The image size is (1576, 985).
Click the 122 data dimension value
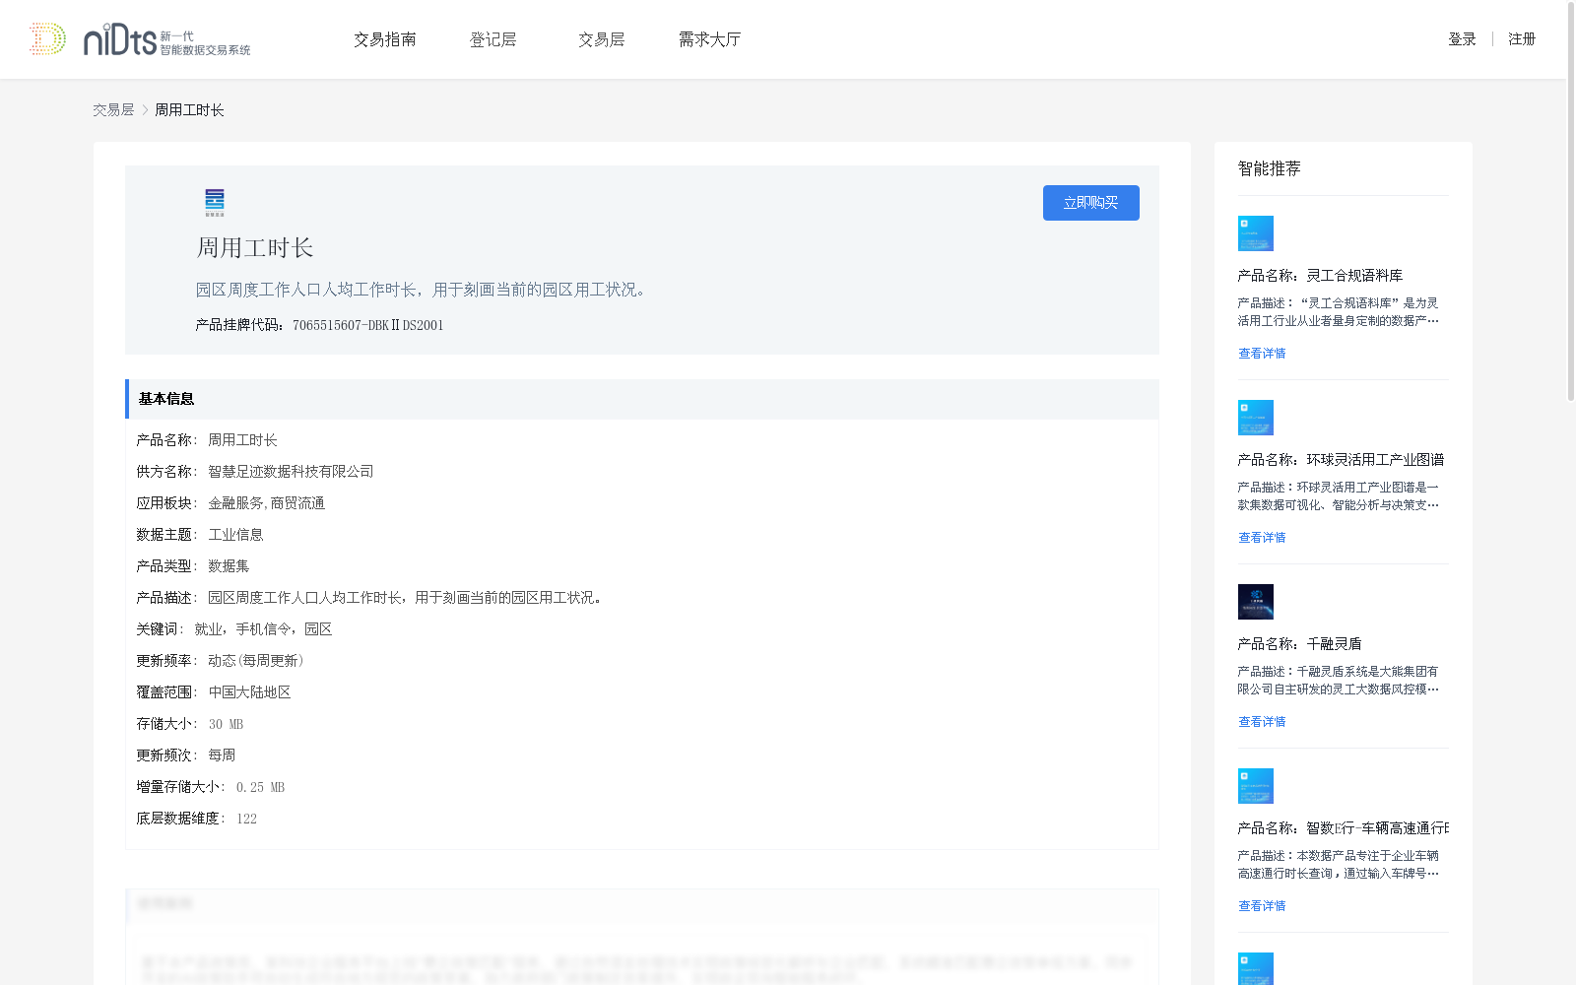[246, 819]
